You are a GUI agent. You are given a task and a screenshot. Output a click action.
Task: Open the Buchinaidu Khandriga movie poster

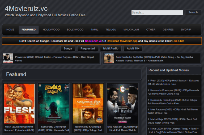tap(88, 103)
